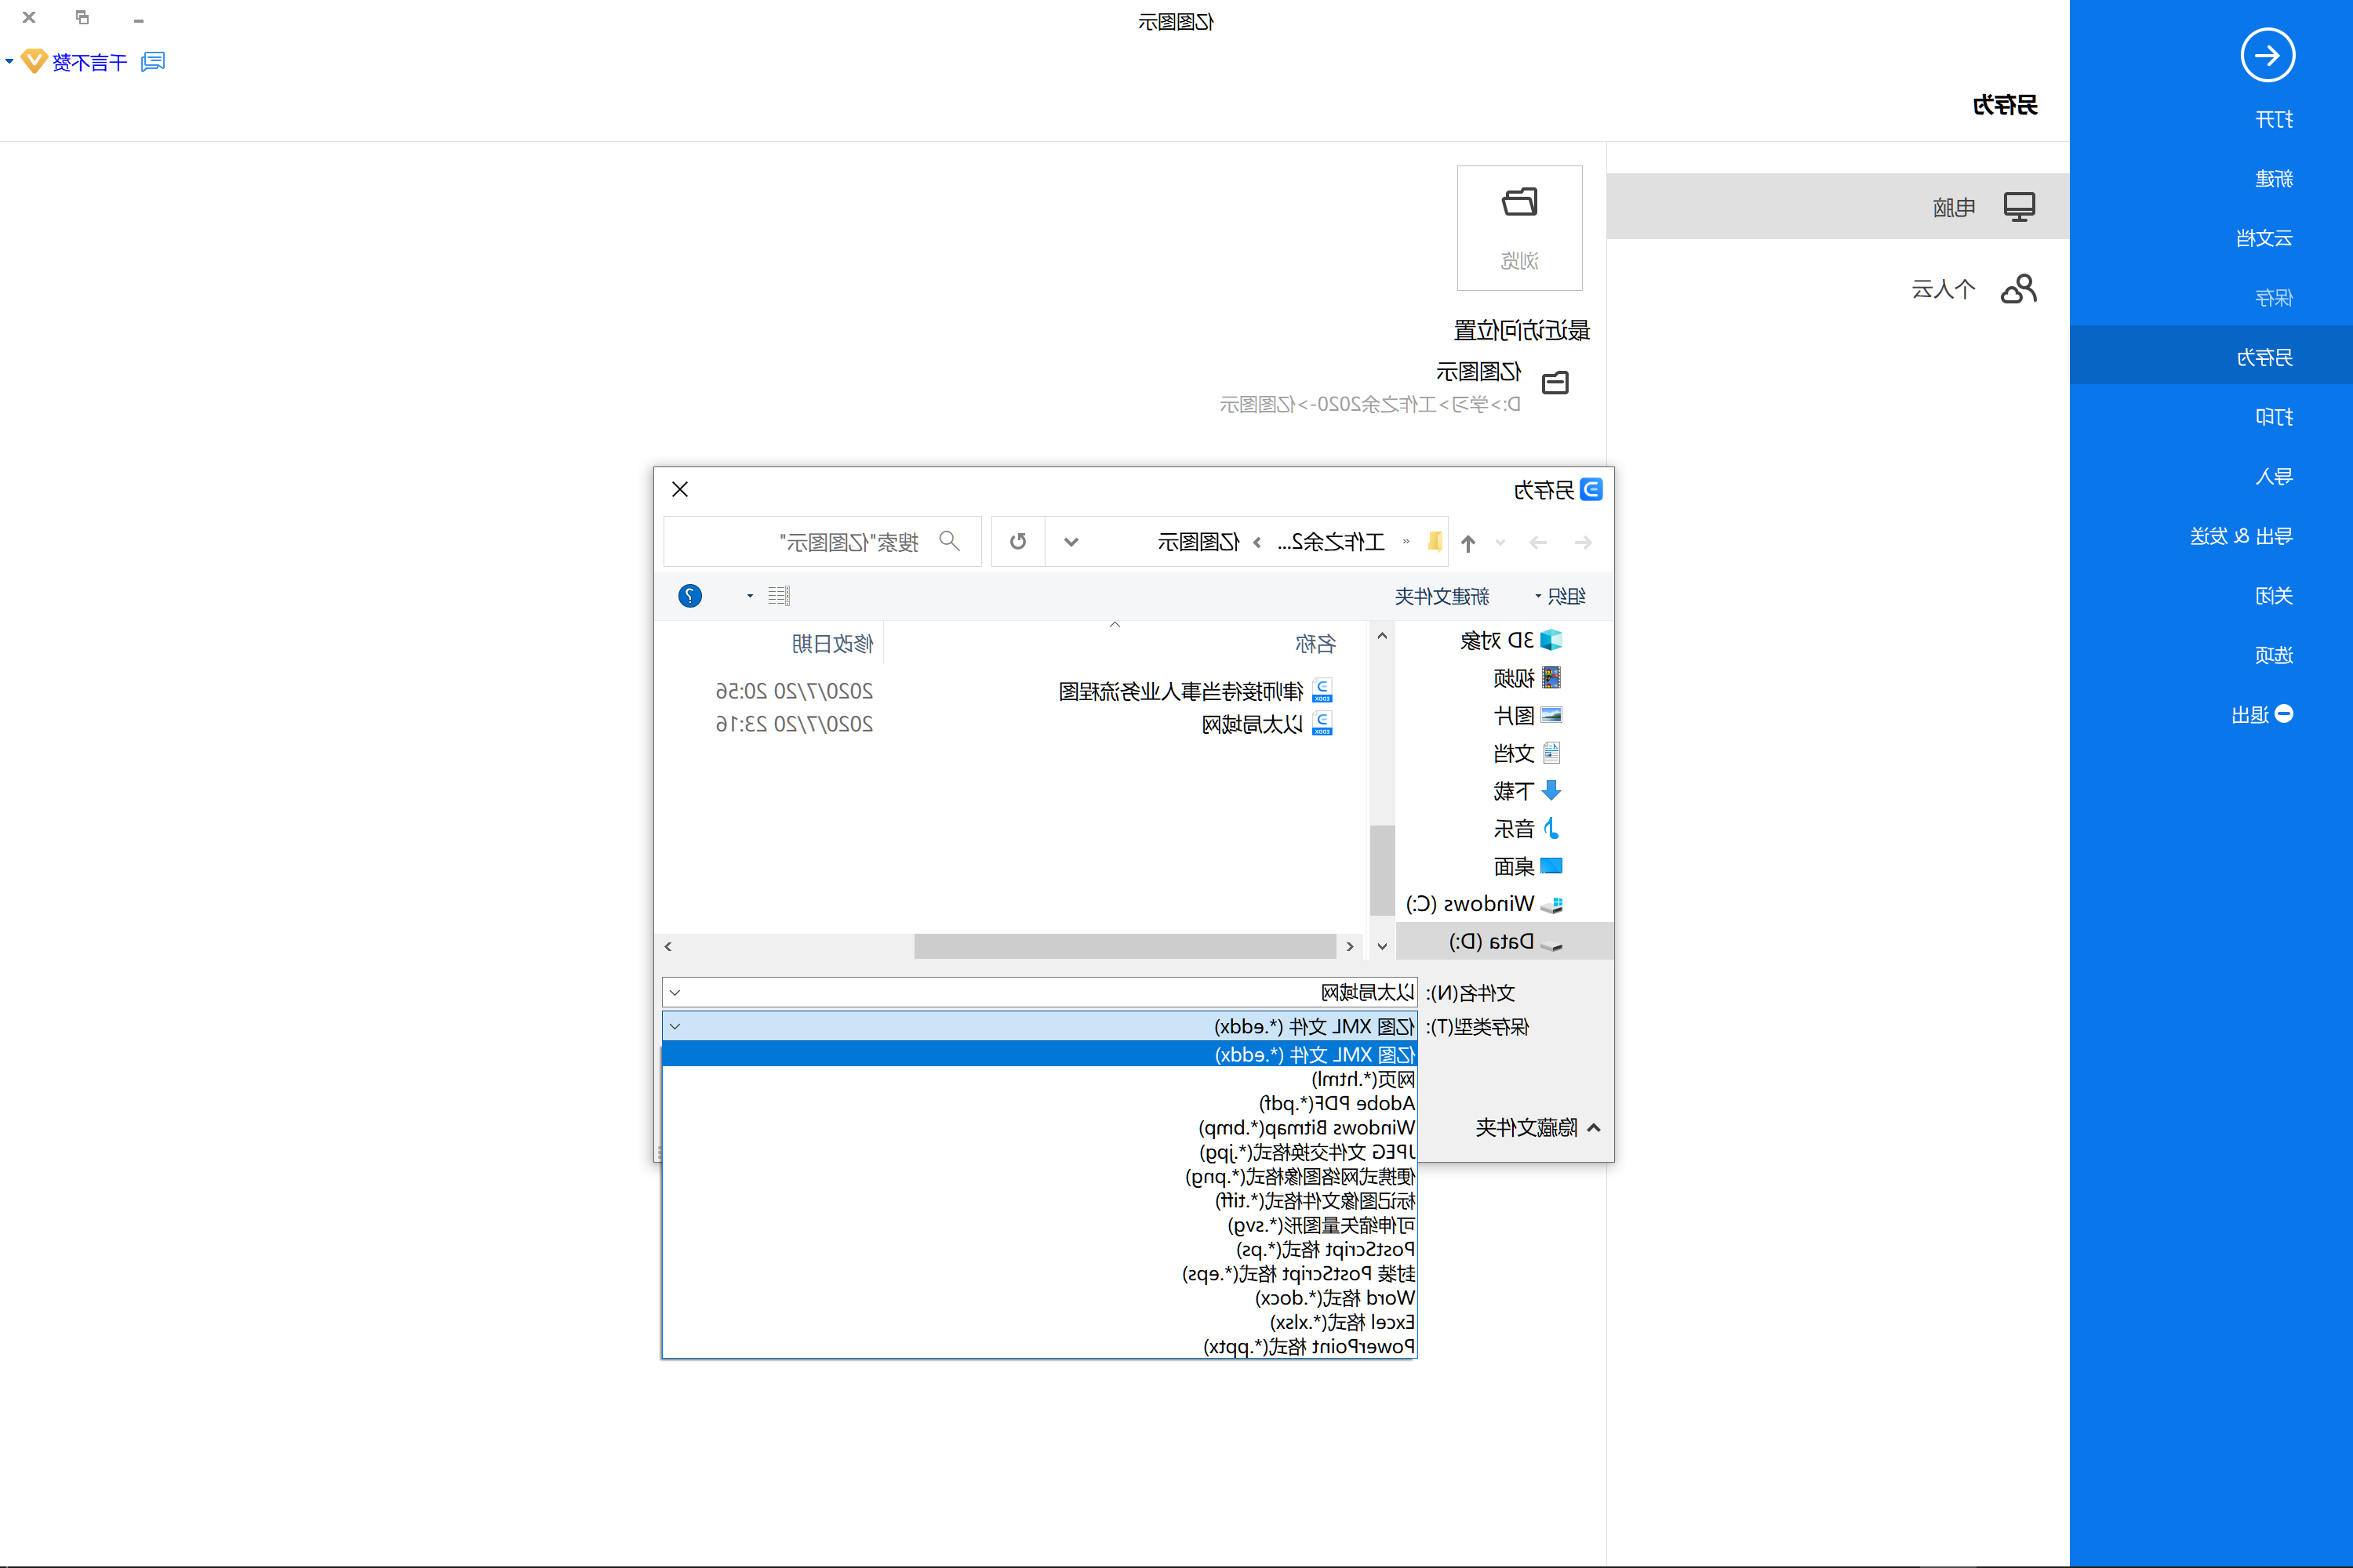Select Windows (C:) drive in tree
Image resolution: width=2353 pixels, height=1568 pixels.
[x=1485, y=904]
